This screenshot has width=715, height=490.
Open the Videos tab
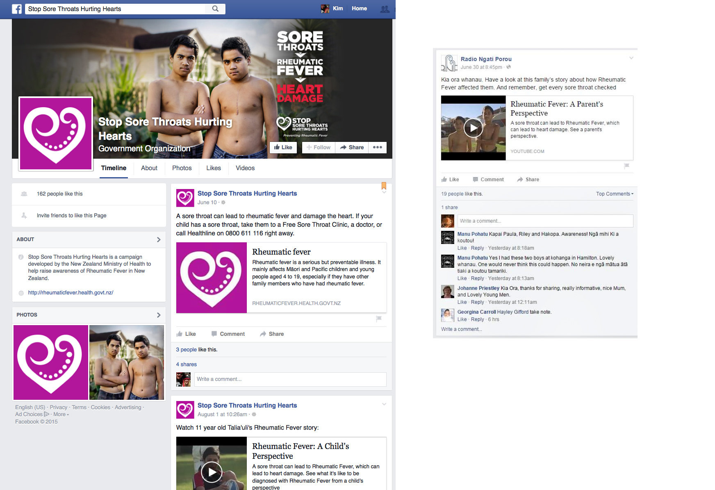(245, 168)
